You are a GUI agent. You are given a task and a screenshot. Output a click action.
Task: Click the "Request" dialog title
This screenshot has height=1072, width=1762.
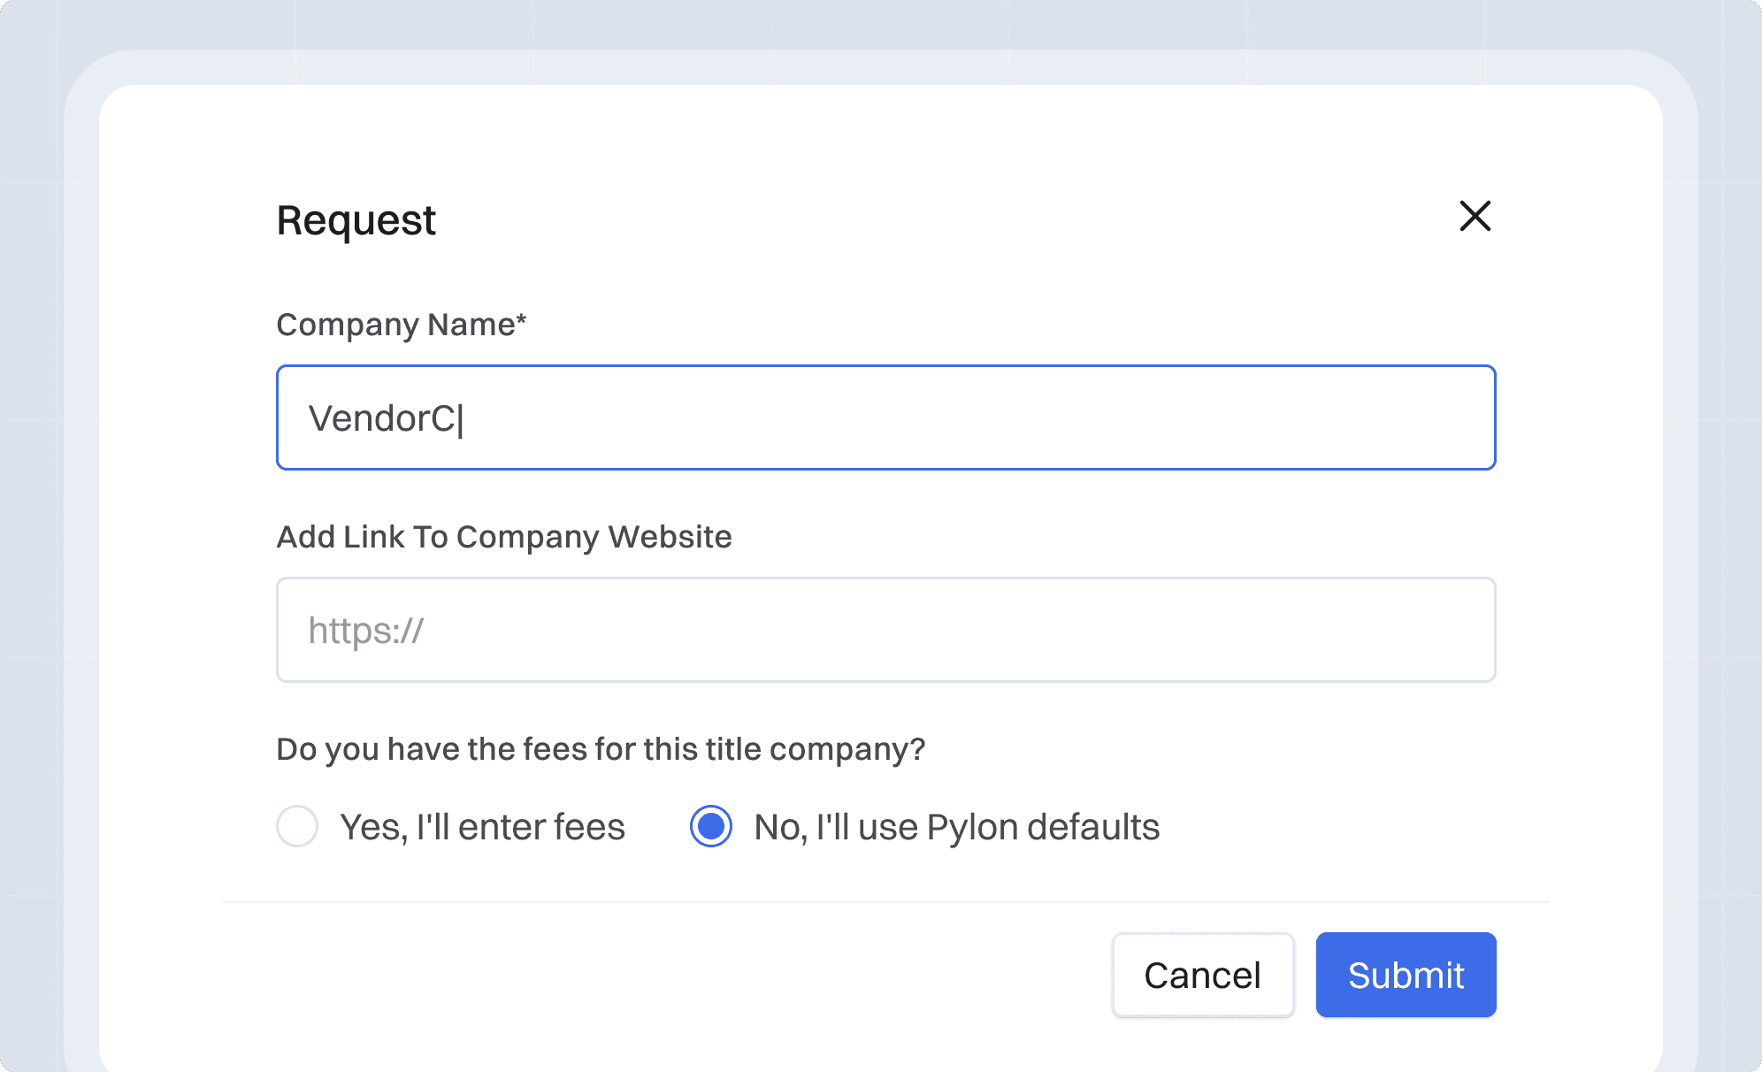(x=356, y=220)
